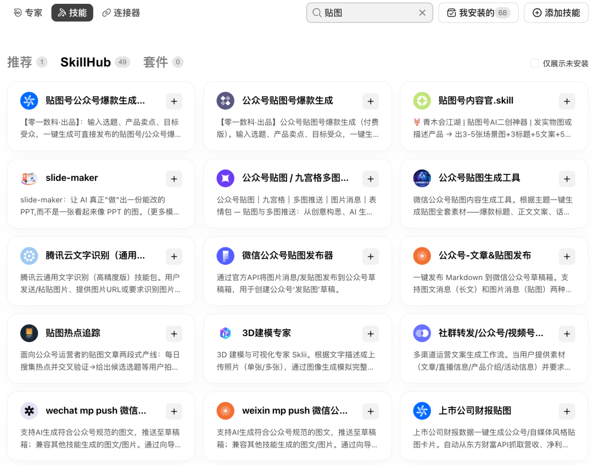Install 贴图号内容官.skill using its plus button
This screenshot has width=593, height=465.
coord(567,101)
